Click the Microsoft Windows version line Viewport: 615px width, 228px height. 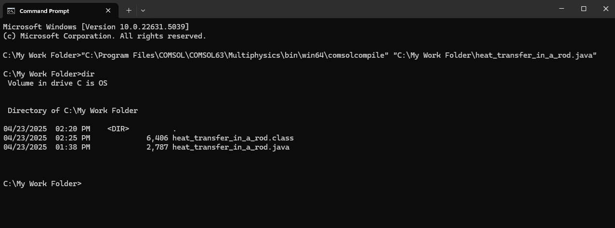(x=96, y=27)
